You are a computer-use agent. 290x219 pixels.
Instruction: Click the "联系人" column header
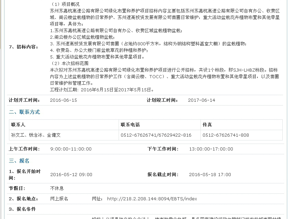click(18, 125)
